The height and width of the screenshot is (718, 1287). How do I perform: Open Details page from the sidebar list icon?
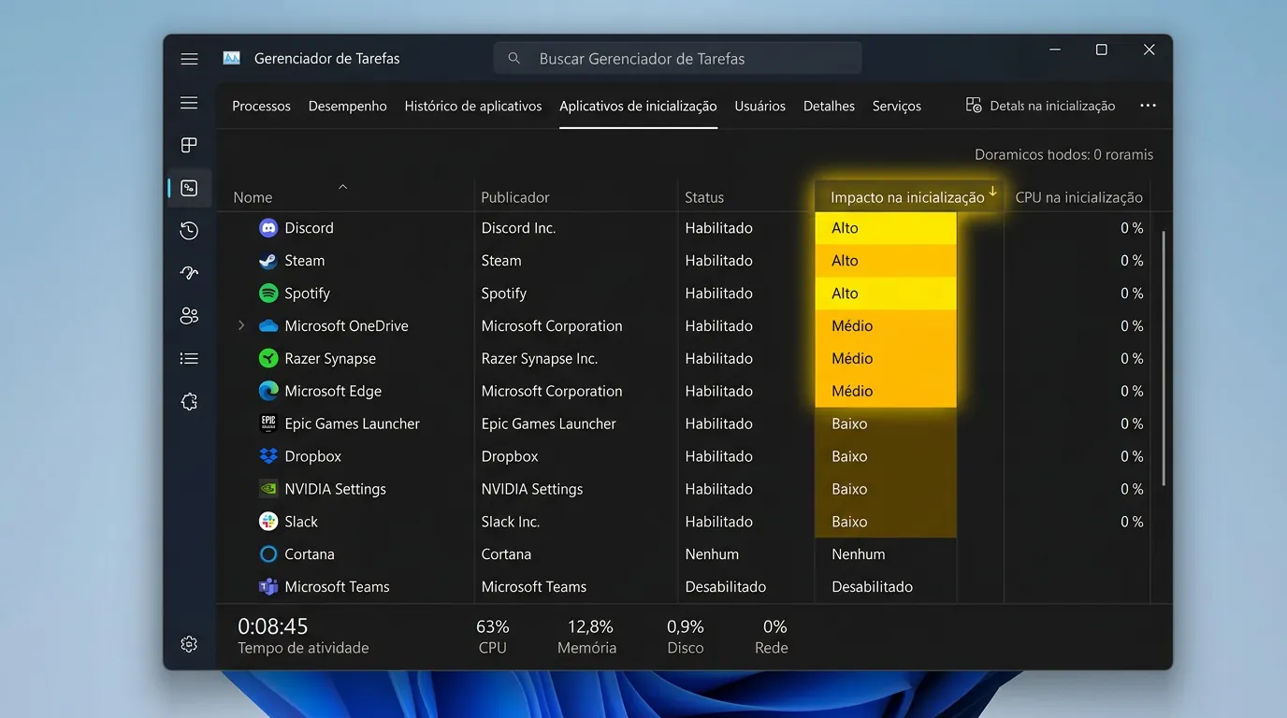pyautogui.click(x=189, y=358)
